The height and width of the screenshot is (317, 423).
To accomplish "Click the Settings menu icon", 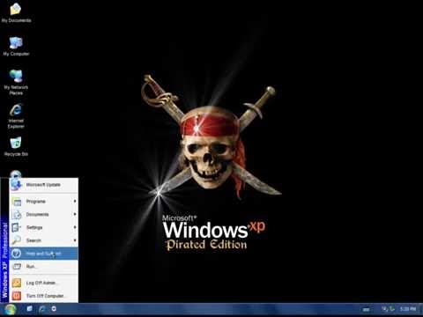I will (16, 227).
